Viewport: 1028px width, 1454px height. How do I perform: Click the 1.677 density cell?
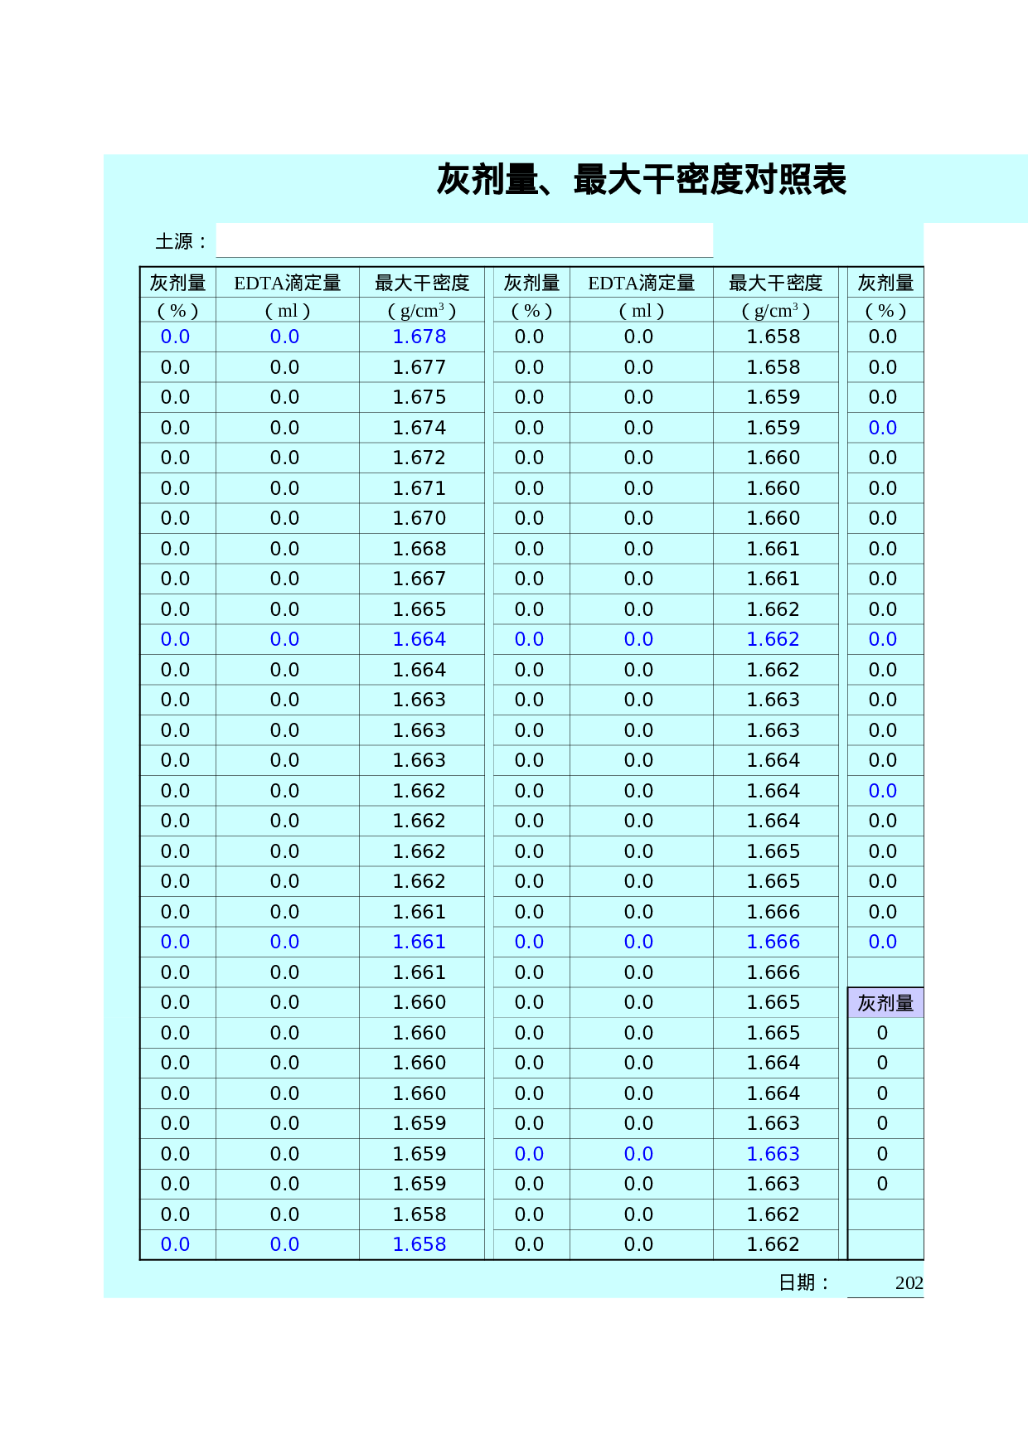click(421, 367)
